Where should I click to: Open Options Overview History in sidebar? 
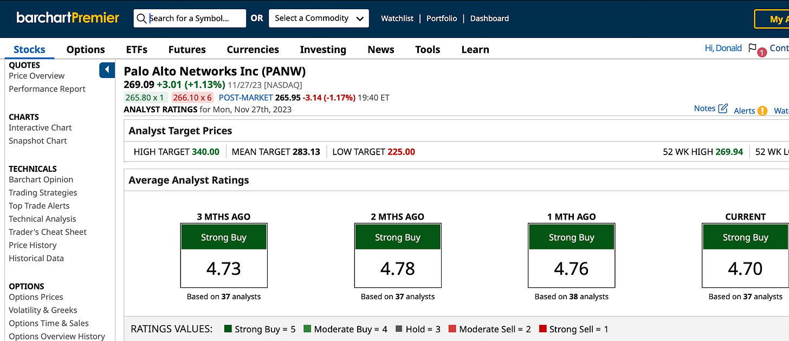click(57, 336)
